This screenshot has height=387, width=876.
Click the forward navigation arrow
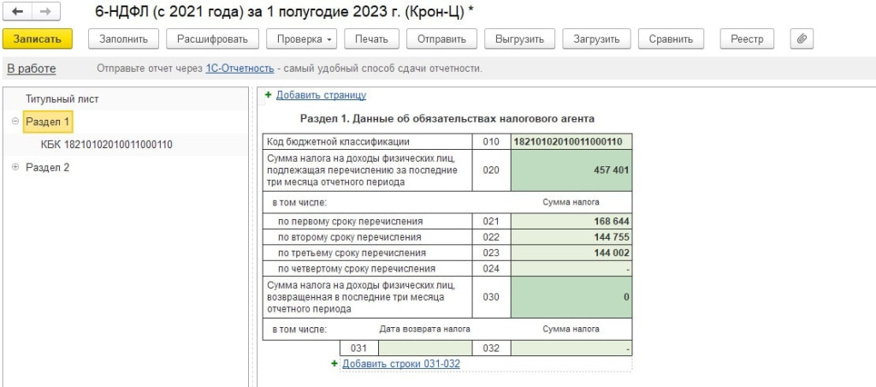pos(44,11)
